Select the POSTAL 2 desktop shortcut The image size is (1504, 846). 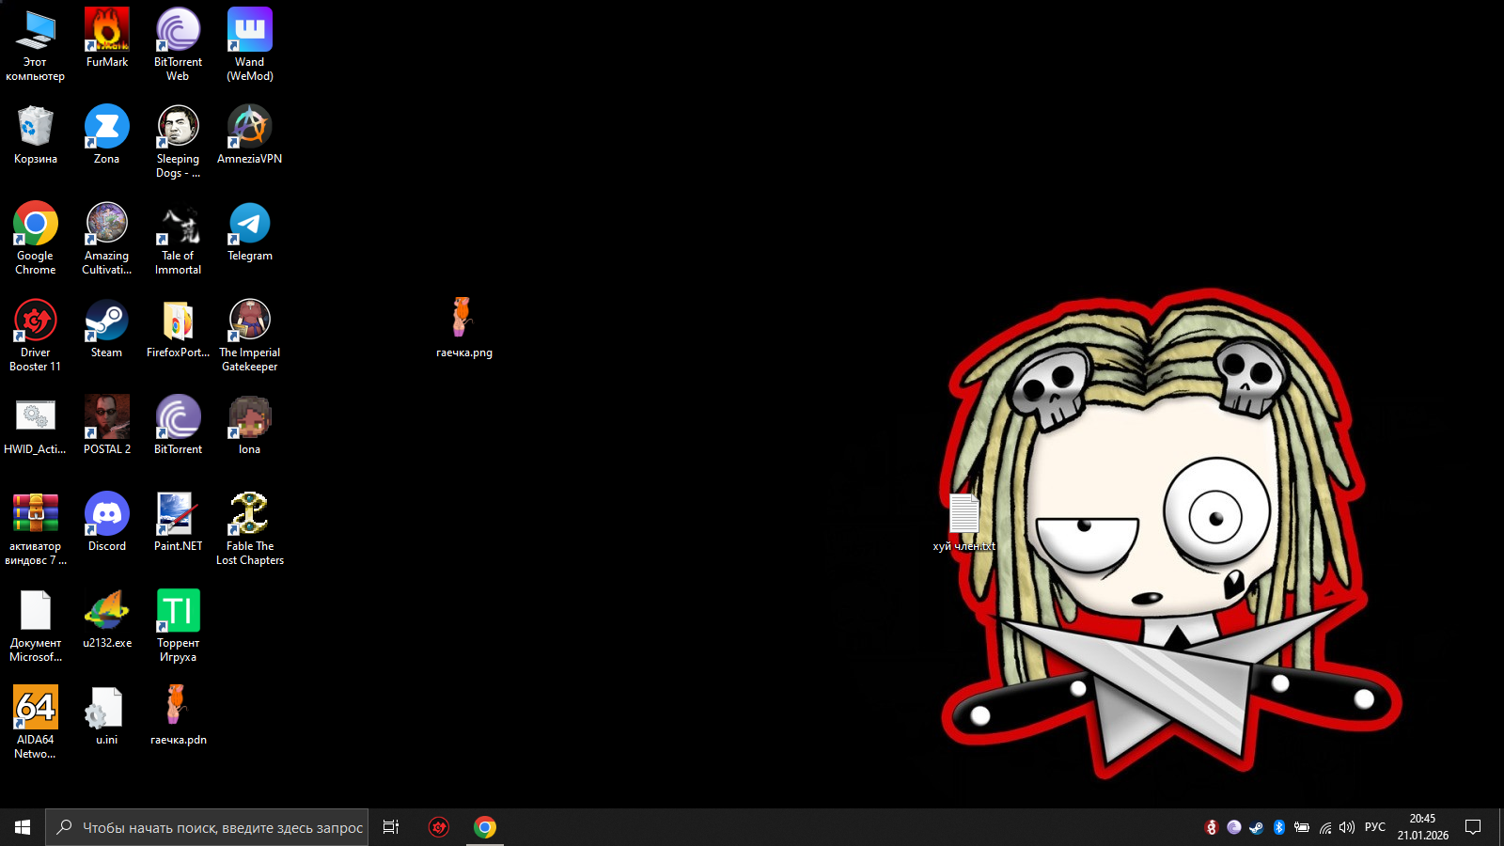[107, 425]
